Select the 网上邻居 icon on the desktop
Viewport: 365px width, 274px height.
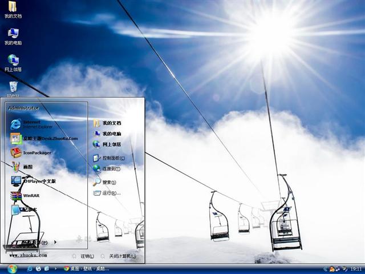13,63
